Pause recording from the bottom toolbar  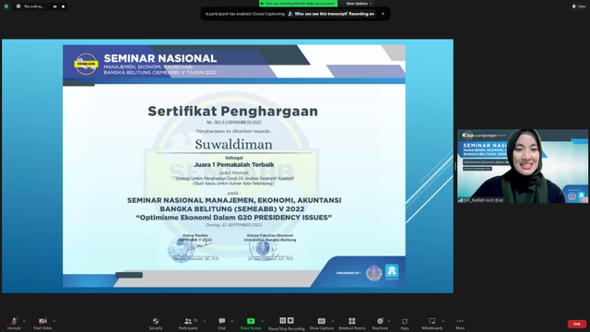[283, 321]
